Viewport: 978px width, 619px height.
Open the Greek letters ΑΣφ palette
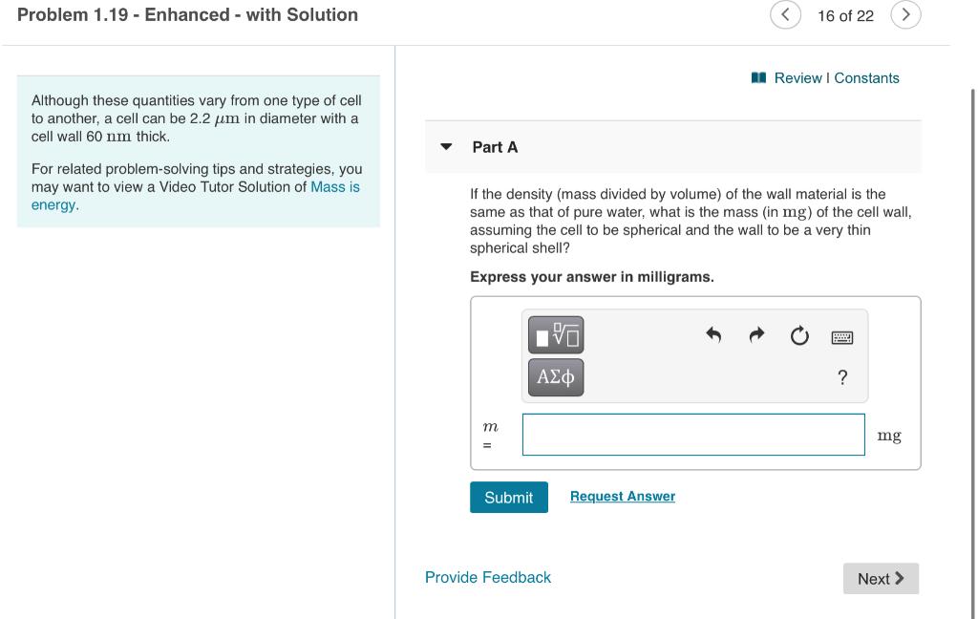pyautogui.click(x=554, y=376)
